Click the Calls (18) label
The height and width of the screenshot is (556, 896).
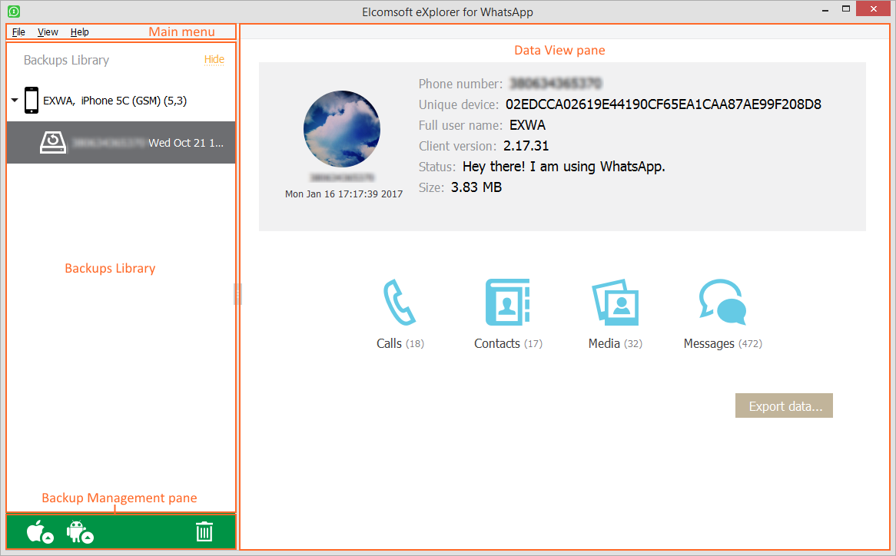point(400,343)
